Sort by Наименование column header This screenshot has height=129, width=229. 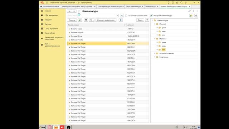tap(97, 25)
